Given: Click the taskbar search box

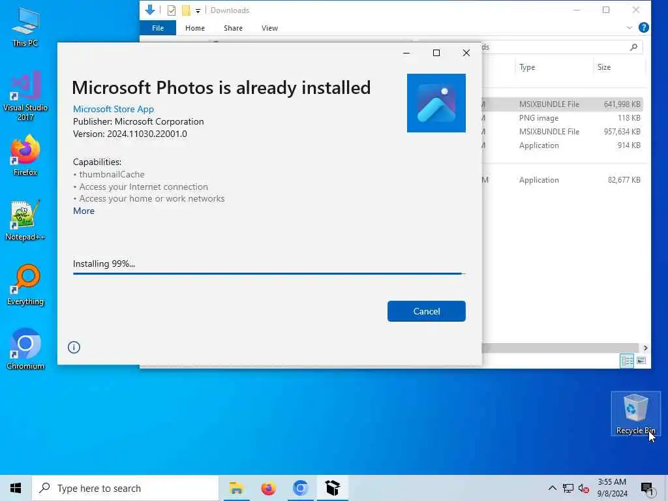Looking at the screenshot, I should click(125, 488).
